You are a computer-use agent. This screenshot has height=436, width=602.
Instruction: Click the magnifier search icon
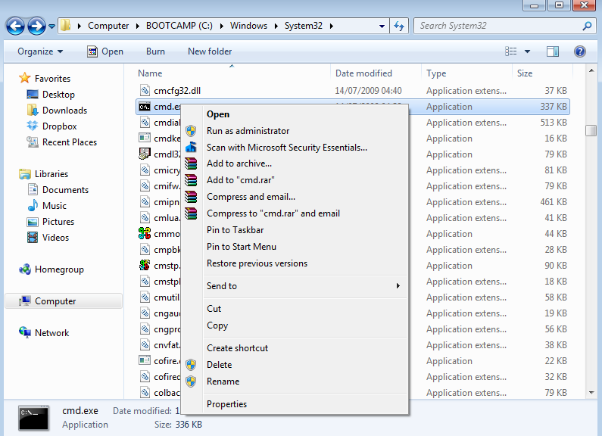point(587,26)
